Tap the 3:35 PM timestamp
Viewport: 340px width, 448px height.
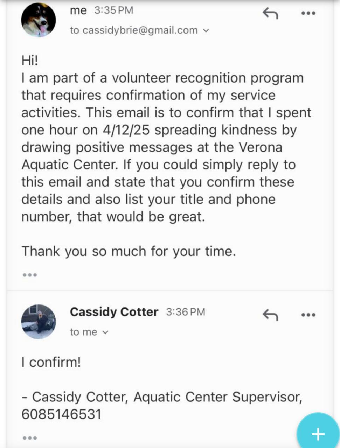pyautogui.click(x=114, y=10)
